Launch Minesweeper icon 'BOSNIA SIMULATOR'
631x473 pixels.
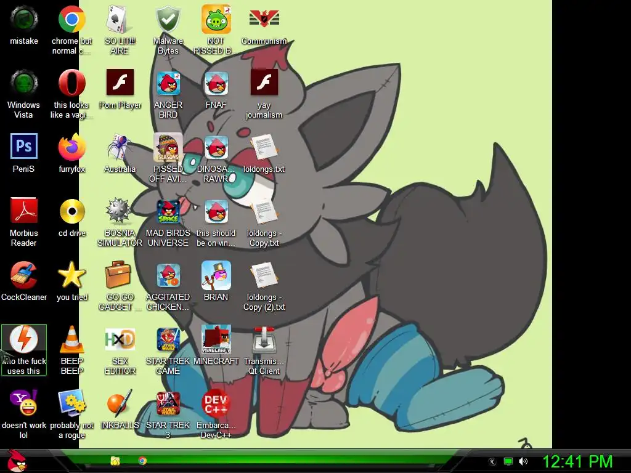coord(120,211)
